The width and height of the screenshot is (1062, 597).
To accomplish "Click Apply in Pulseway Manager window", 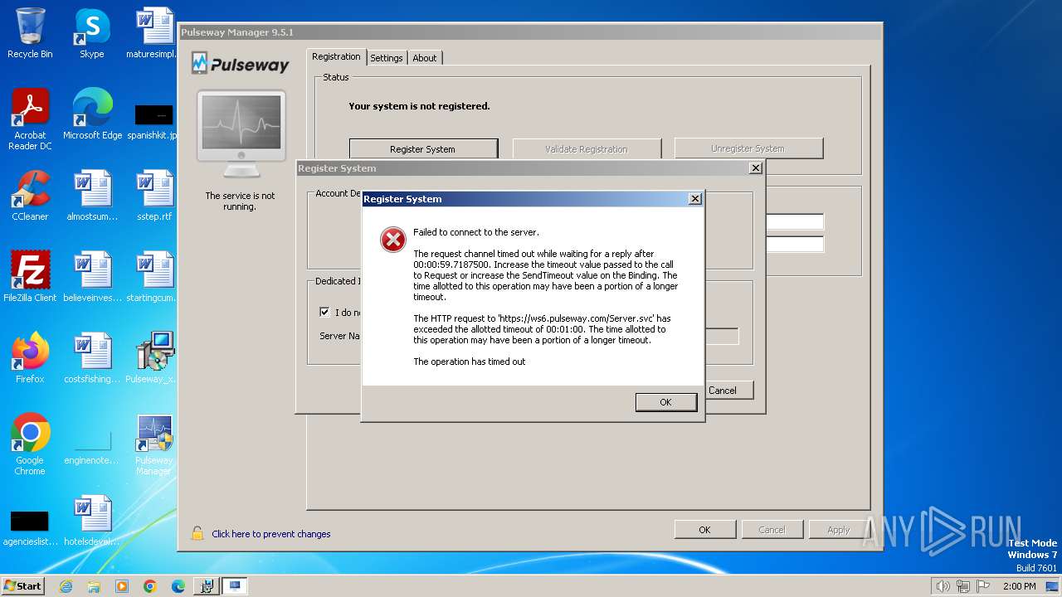I will 839,530.
